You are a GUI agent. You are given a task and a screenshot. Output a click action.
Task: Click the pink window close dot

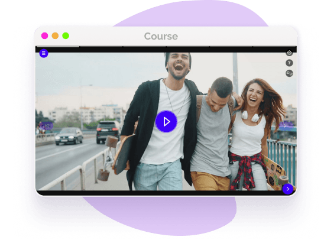pyautogui.click(x=44, y=35)
